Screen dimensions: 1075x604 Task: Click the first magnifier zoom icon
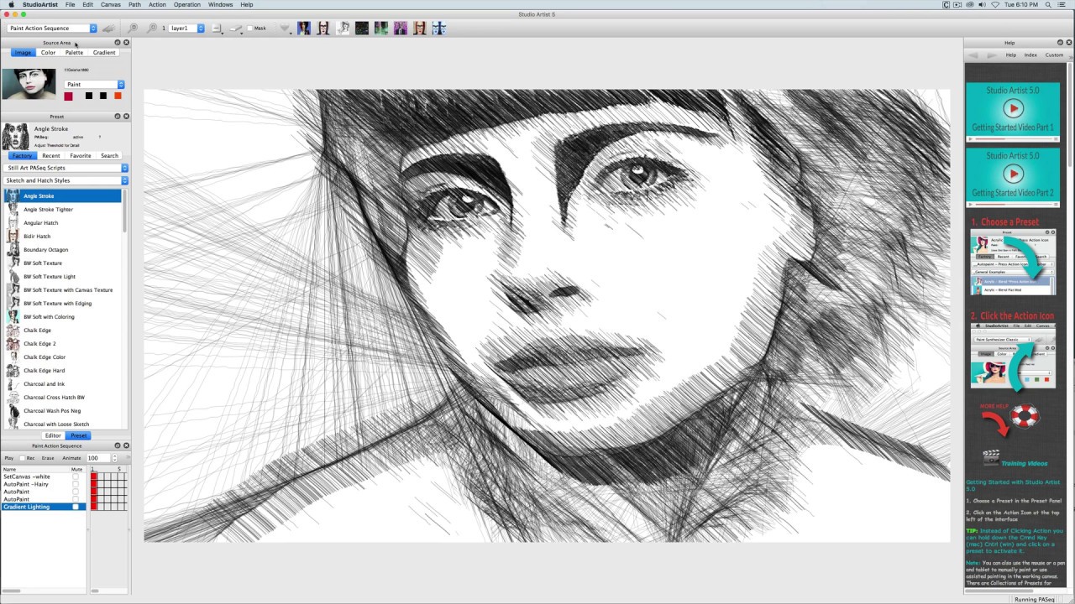click(x=133, y=29)
